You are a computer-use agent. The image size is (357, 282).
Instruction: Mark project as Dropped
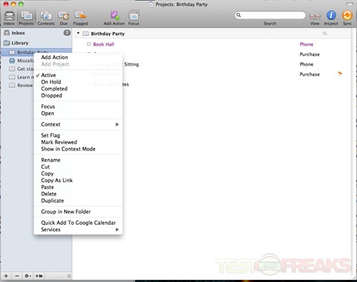tap(51, 96)
